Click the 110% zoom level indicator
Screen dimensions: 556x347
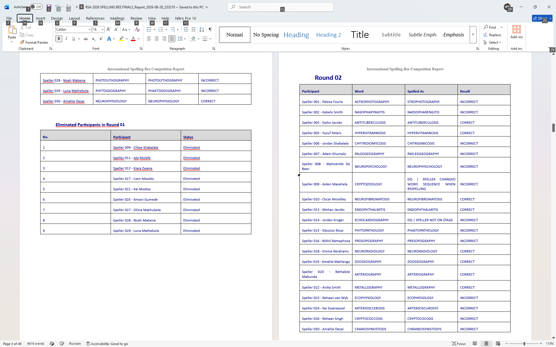click(550, 344)
